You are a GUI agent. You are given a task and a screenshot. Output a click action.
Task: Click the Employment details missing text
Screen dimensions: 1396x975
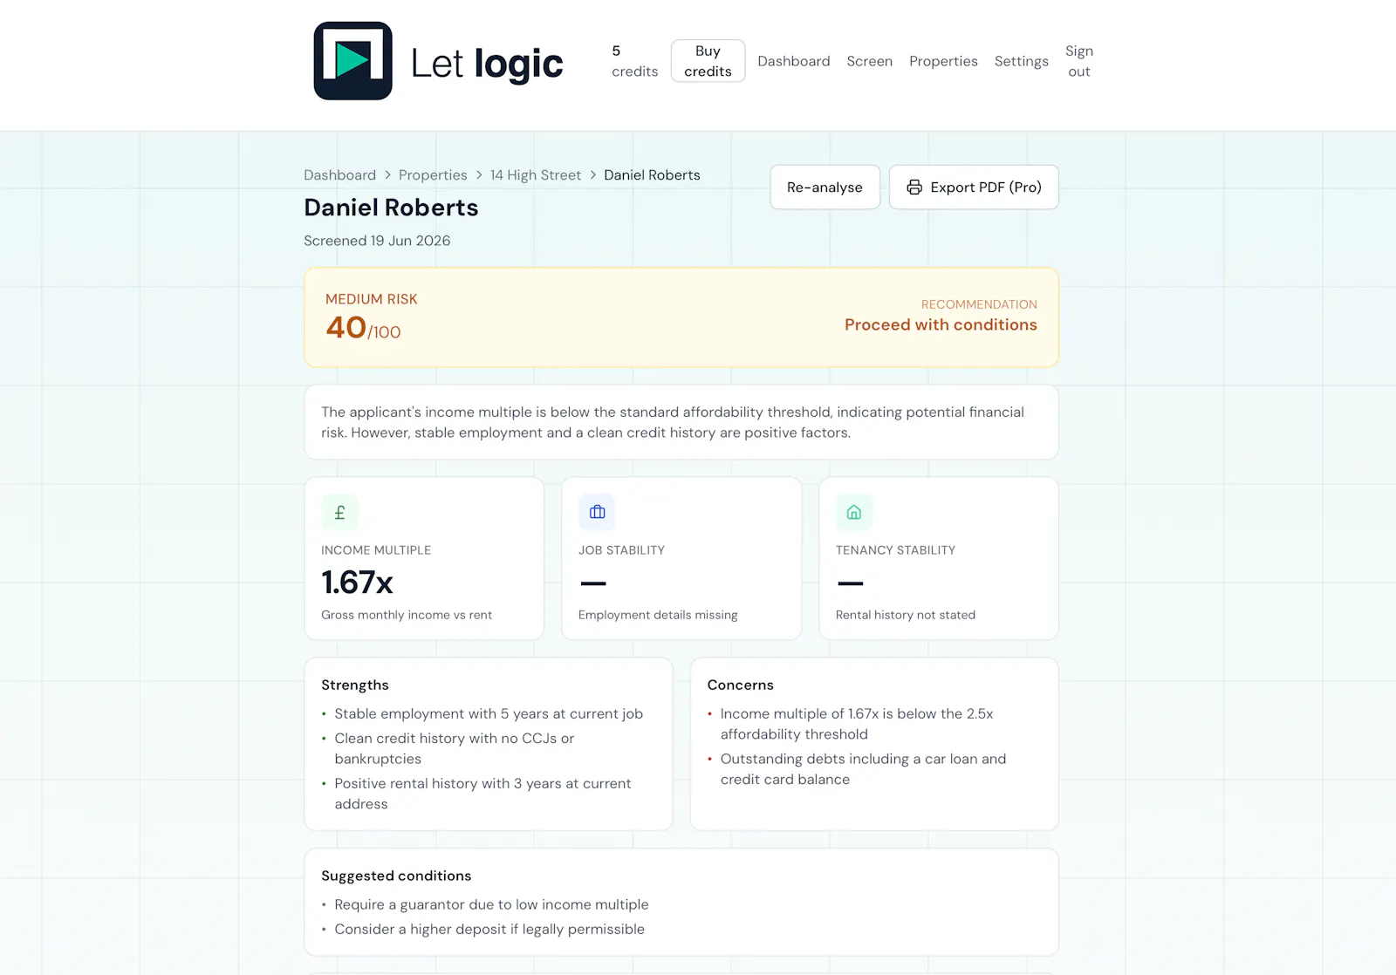tap(658, 615)
